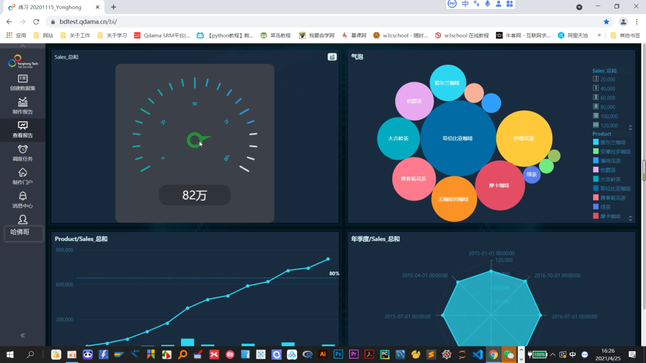Collapse the left sidebar with double chevron

(23, 336)
